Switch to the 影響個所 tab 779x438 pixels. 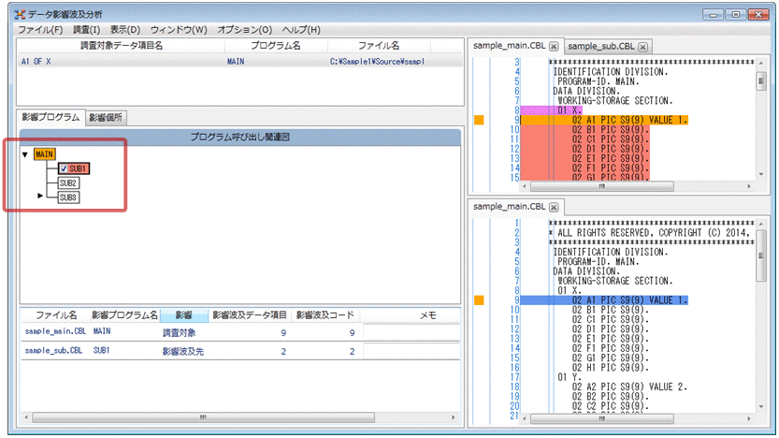click(x=106, y=118)
